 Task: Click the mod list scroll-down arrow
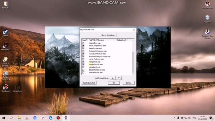tap(133, 74)
